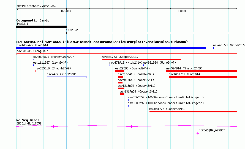Click the nsv7477 (Kidd2008) blue variant line
The width and height of the screenshot is (245, 149).
coord(67,77)
